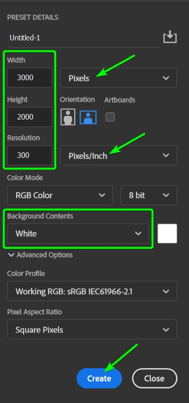Collapse the Advanced Options section
This screenshot has height=403, width=189.
coord(40,255)
